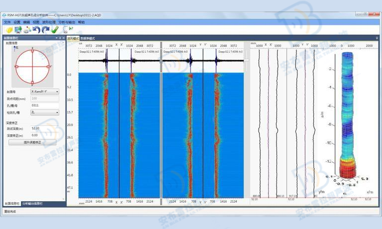Click the 提升误差修正 button
This screenshot has height=229, width=382.
point(32,142)
